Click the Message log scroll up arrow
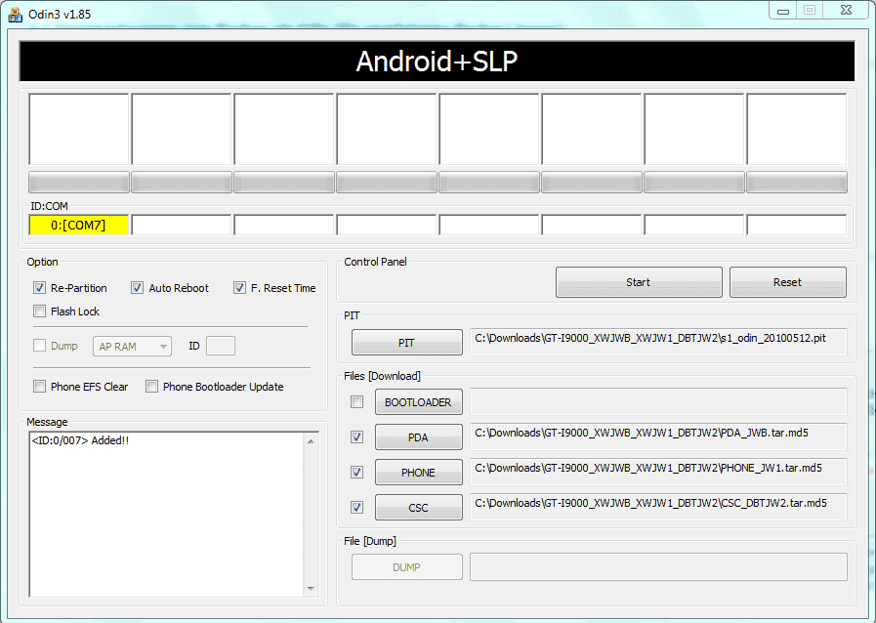The image size is (876, 623). pyautogui.click(x=312, y=441)
